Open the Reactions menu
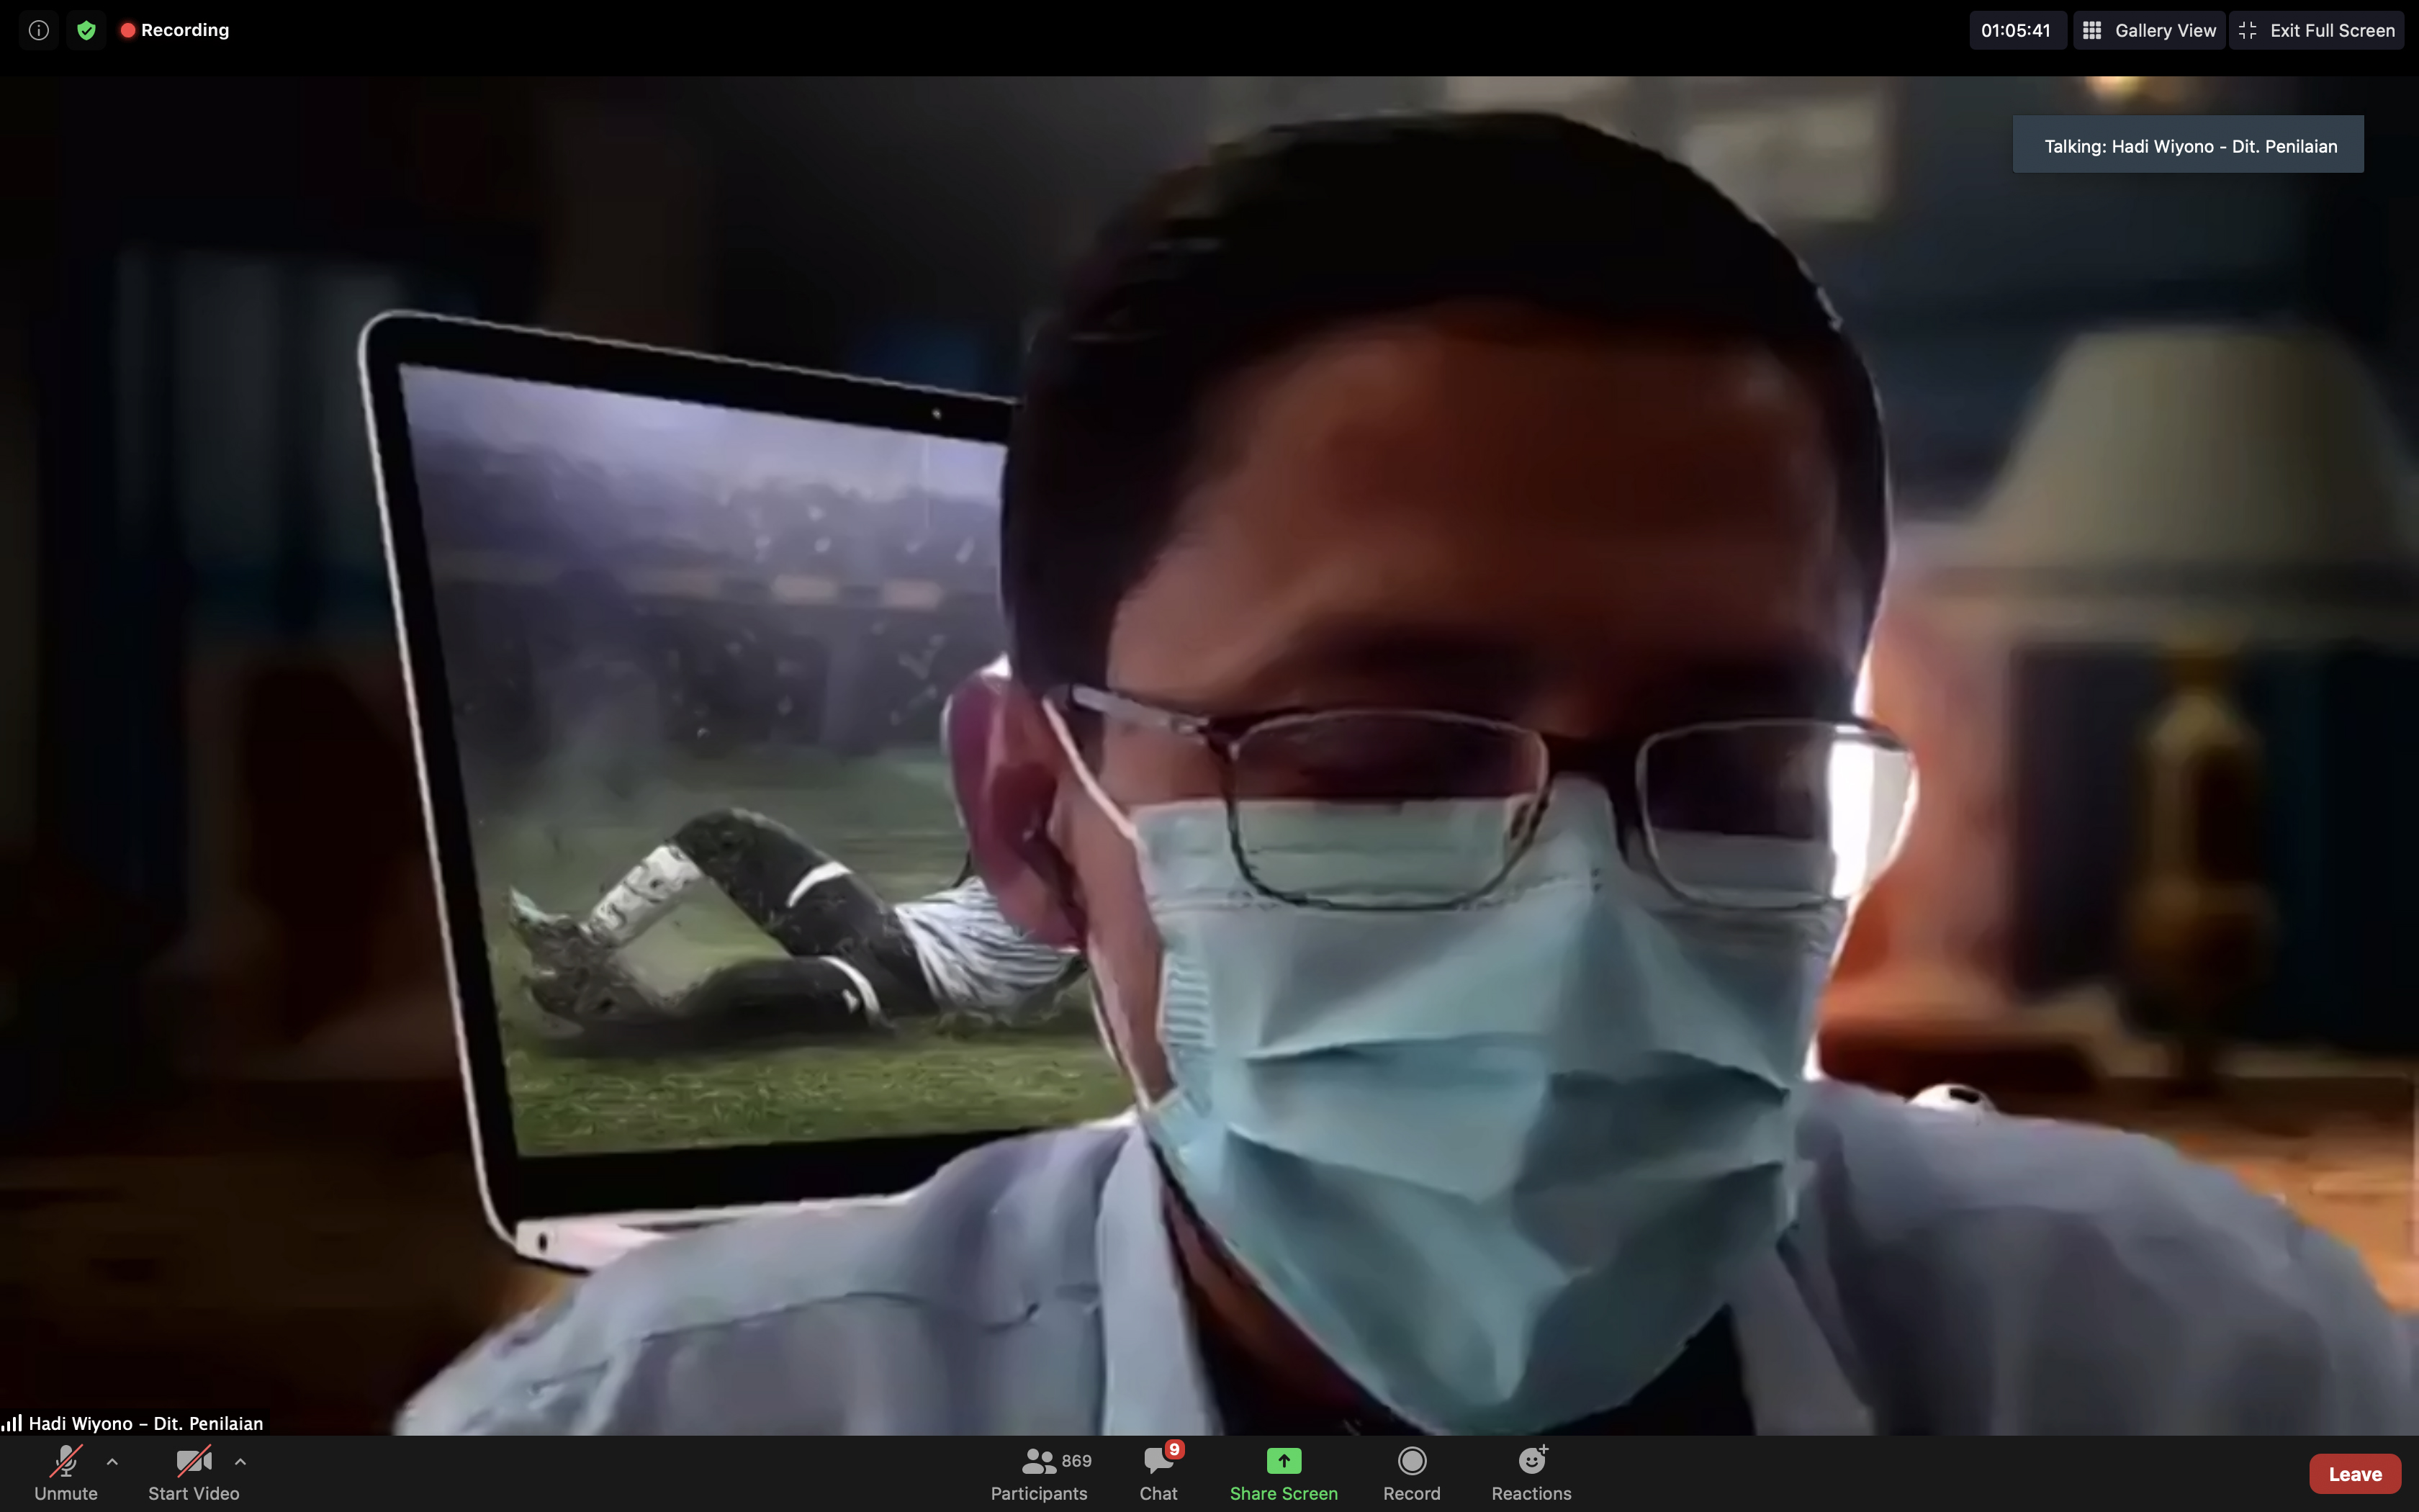Screen dimensions: 2419x1512 tap(1531, 1473)
